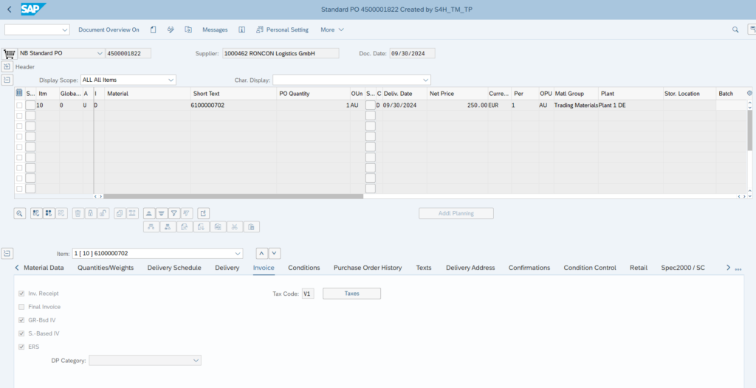The width and height of the screenshot is (756, 388).
Task: Click the SAP logo
Action: click(32, 9)
